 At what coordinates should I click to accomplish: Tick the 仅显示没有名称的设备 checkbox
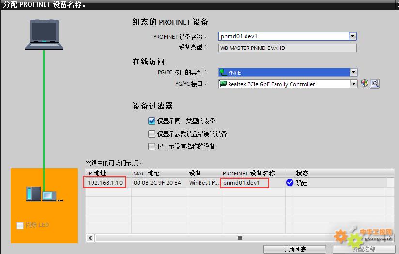click(152, 146)
